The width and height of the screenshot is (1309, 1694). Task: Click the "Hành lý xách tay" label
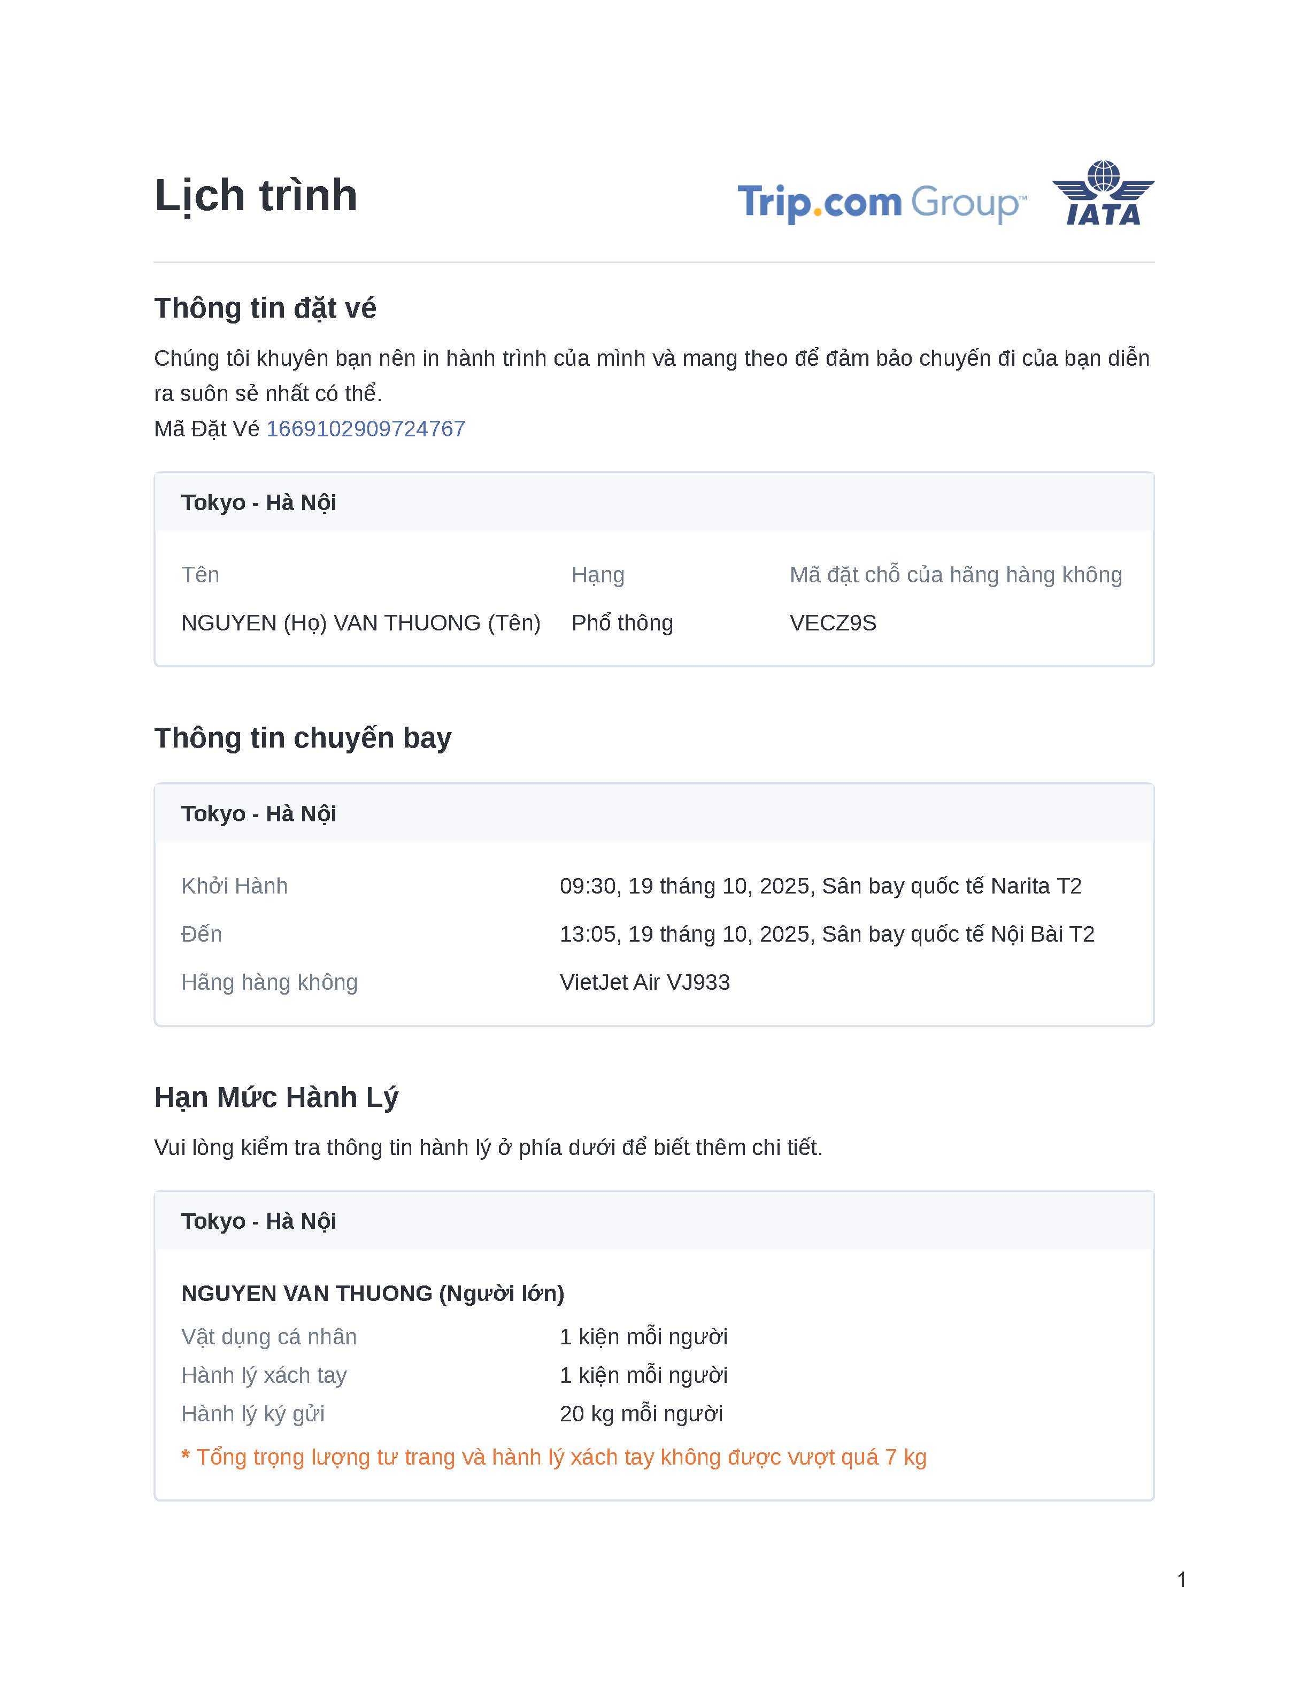point(264,1375)
